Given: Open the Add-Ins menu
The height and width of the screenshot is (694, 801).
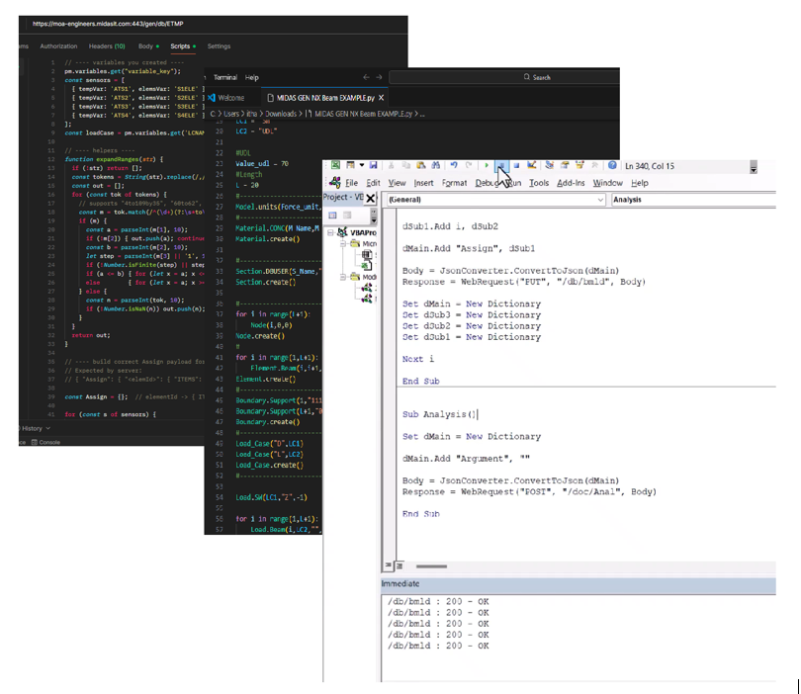Looking at the screenshot, I should (572, 183).
